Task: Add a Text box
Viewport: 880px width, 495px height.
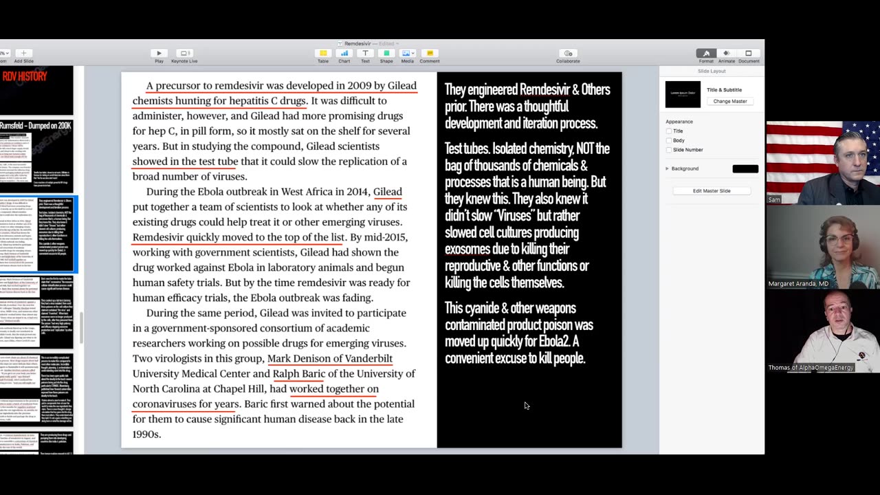Action: pos(365,53)
